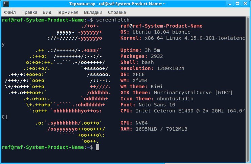Image resolution: width=251 pixels, height=164 pixels.
Task: Click the cursor block at bottom prompt
Action: tap(97, 147)
